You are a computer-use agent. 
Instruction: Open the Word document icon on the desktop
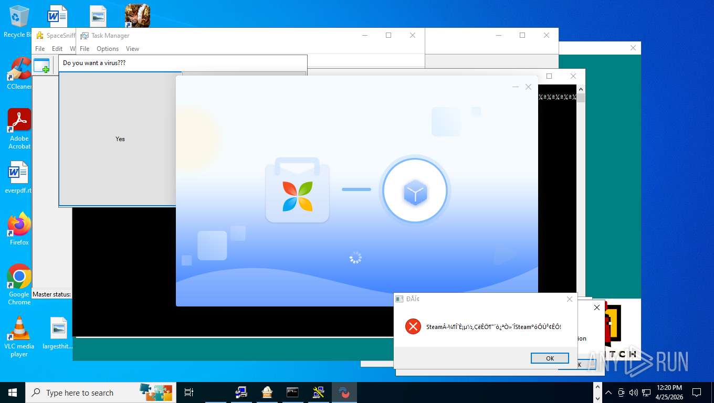click(57, 16)
